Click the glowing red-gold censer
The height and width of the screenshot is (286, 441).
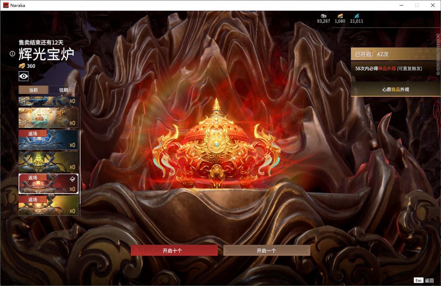pyautogui.click(x=216, y=144)
